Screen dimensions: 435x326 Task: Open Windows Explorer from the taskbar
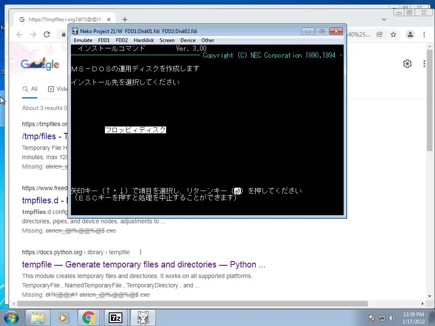click(x=38, y=318)
